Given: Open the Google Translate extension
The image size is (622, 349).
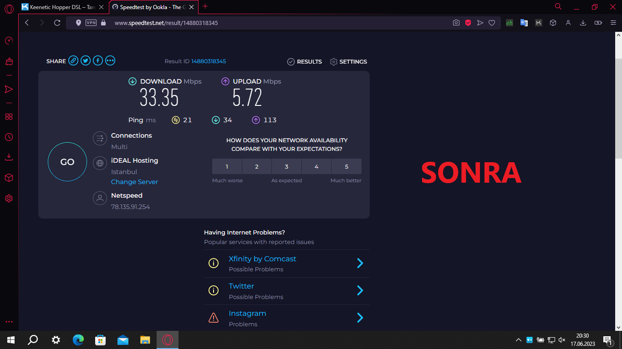Looking at the screenshot, I should click(524, 23).
